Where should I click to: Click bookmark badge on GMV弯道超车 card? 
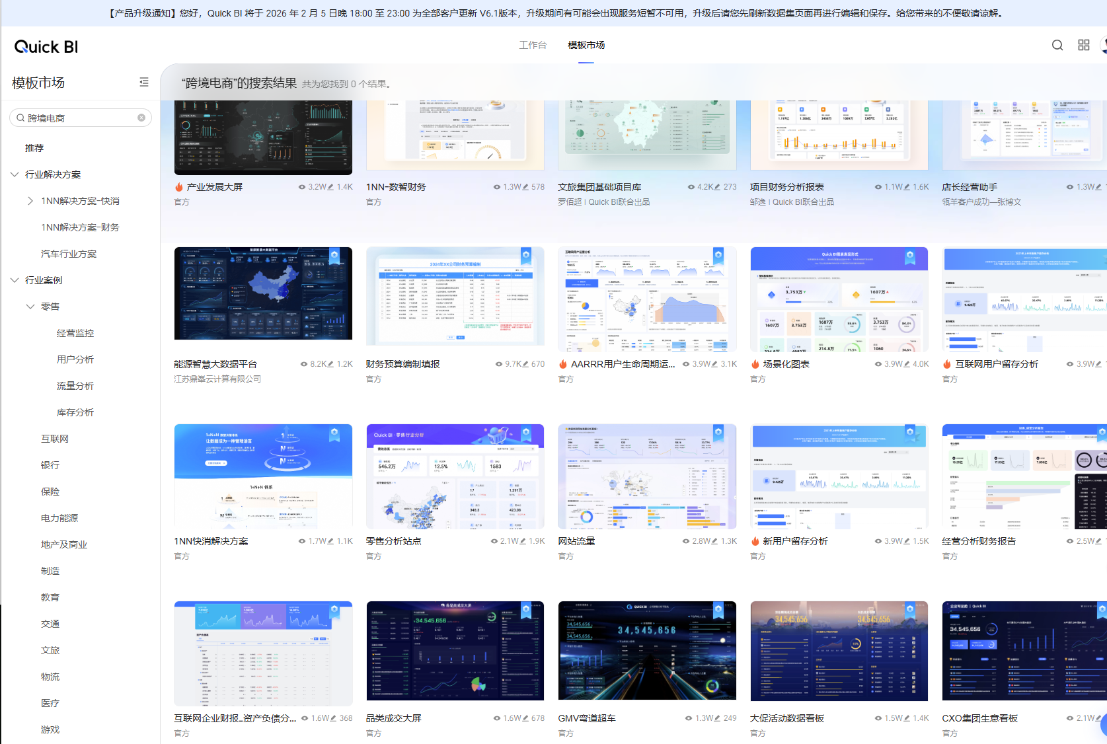pos(718,610)
